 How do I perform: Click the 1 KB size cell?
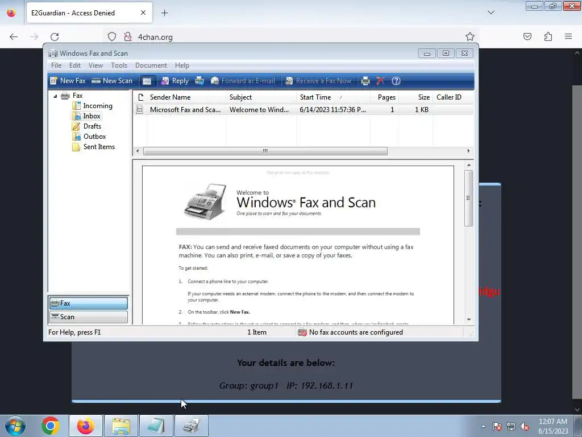pyautogui.click(x=422, y=110)
